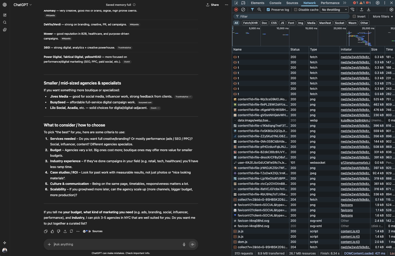395x256 pixels.
Task: Toggle the device toolbar icon in DevTools
Action: click(x=243, y=3)
